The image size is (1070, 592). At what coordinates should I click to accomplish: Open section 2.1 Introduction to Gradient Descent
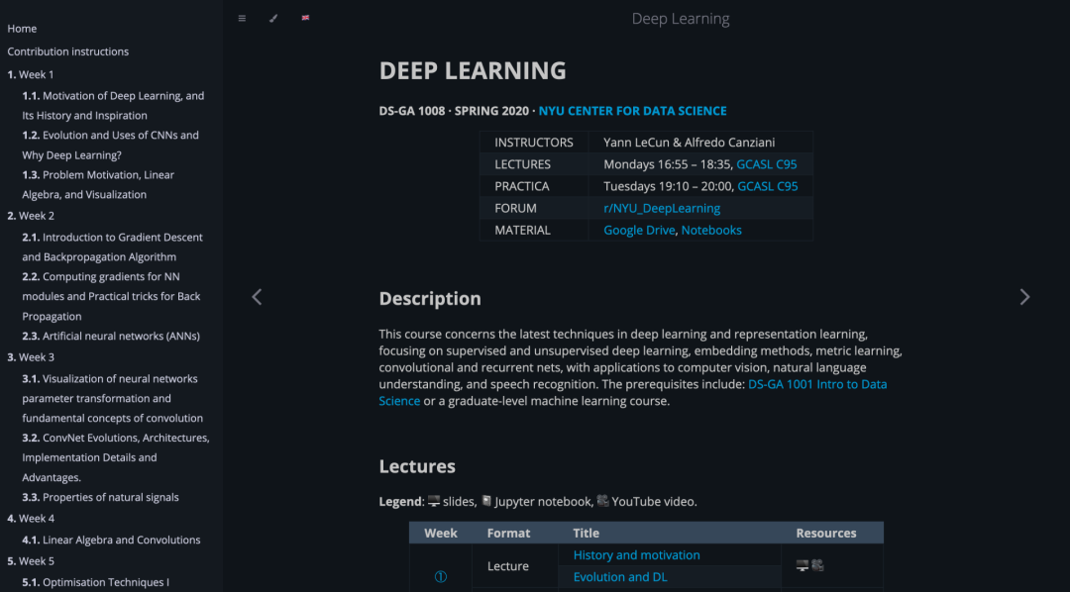coord(113,247)
